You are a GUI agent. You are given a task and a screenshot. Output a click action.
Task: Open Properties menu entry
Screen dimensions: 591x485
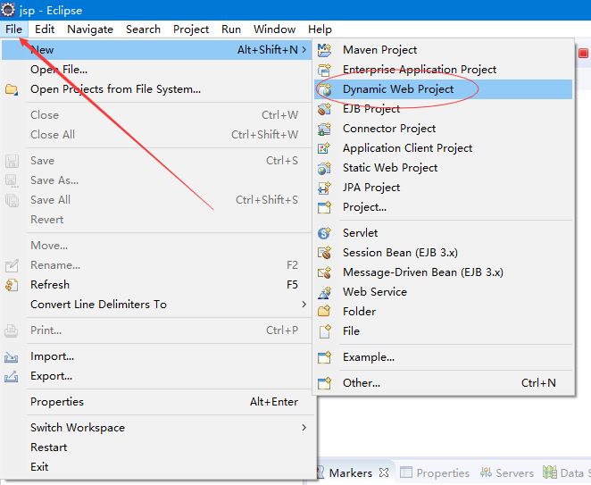tap(157, 402)
